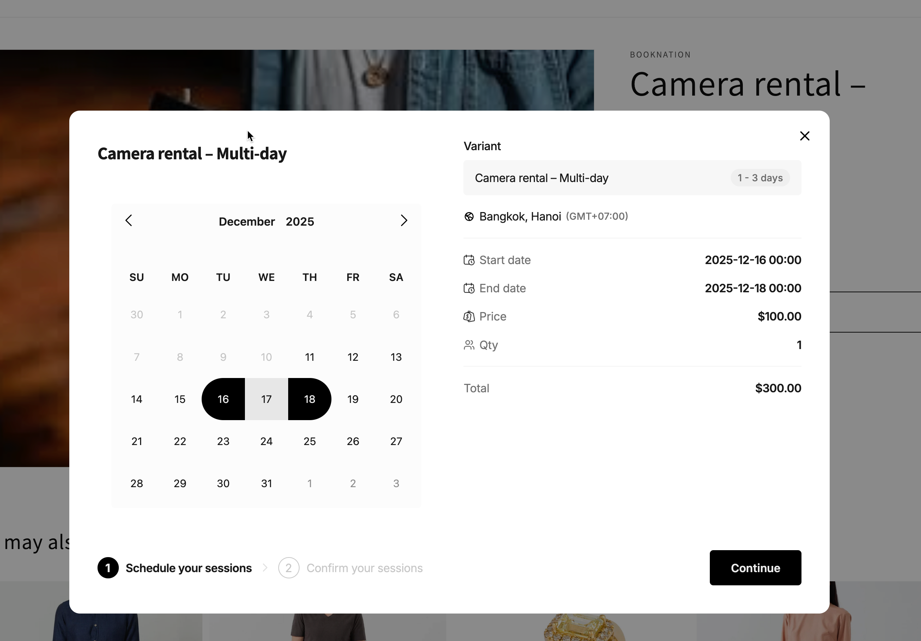Go to next month arrow
This screenshot has width=921, height=641.
[x=404, y=221]
